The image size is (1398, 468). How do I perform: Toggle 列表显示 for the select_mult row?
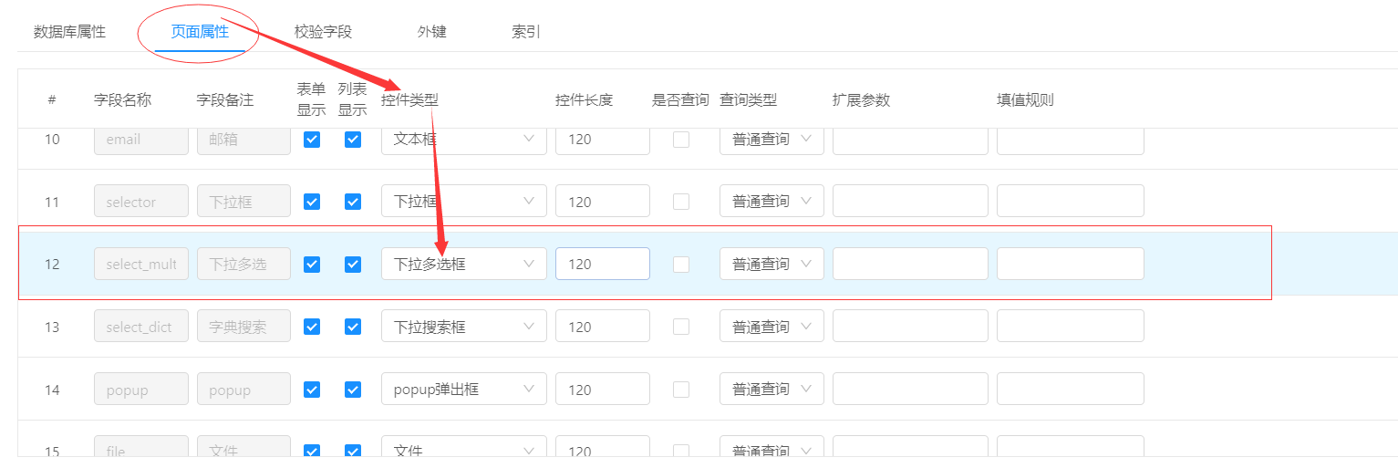tap(353, 264)
